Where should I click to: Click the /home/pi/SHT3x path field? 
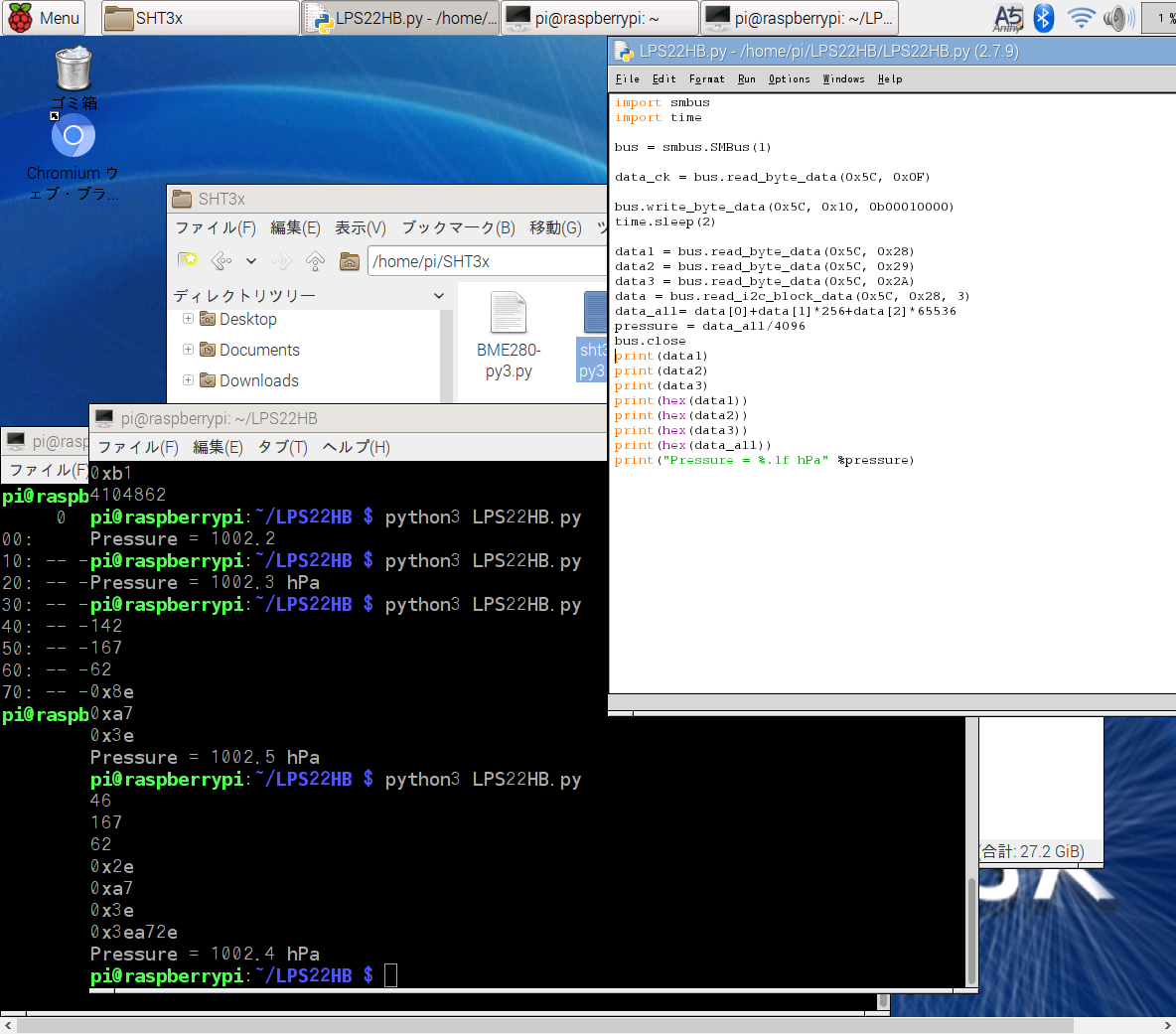[x=487, y=261]
